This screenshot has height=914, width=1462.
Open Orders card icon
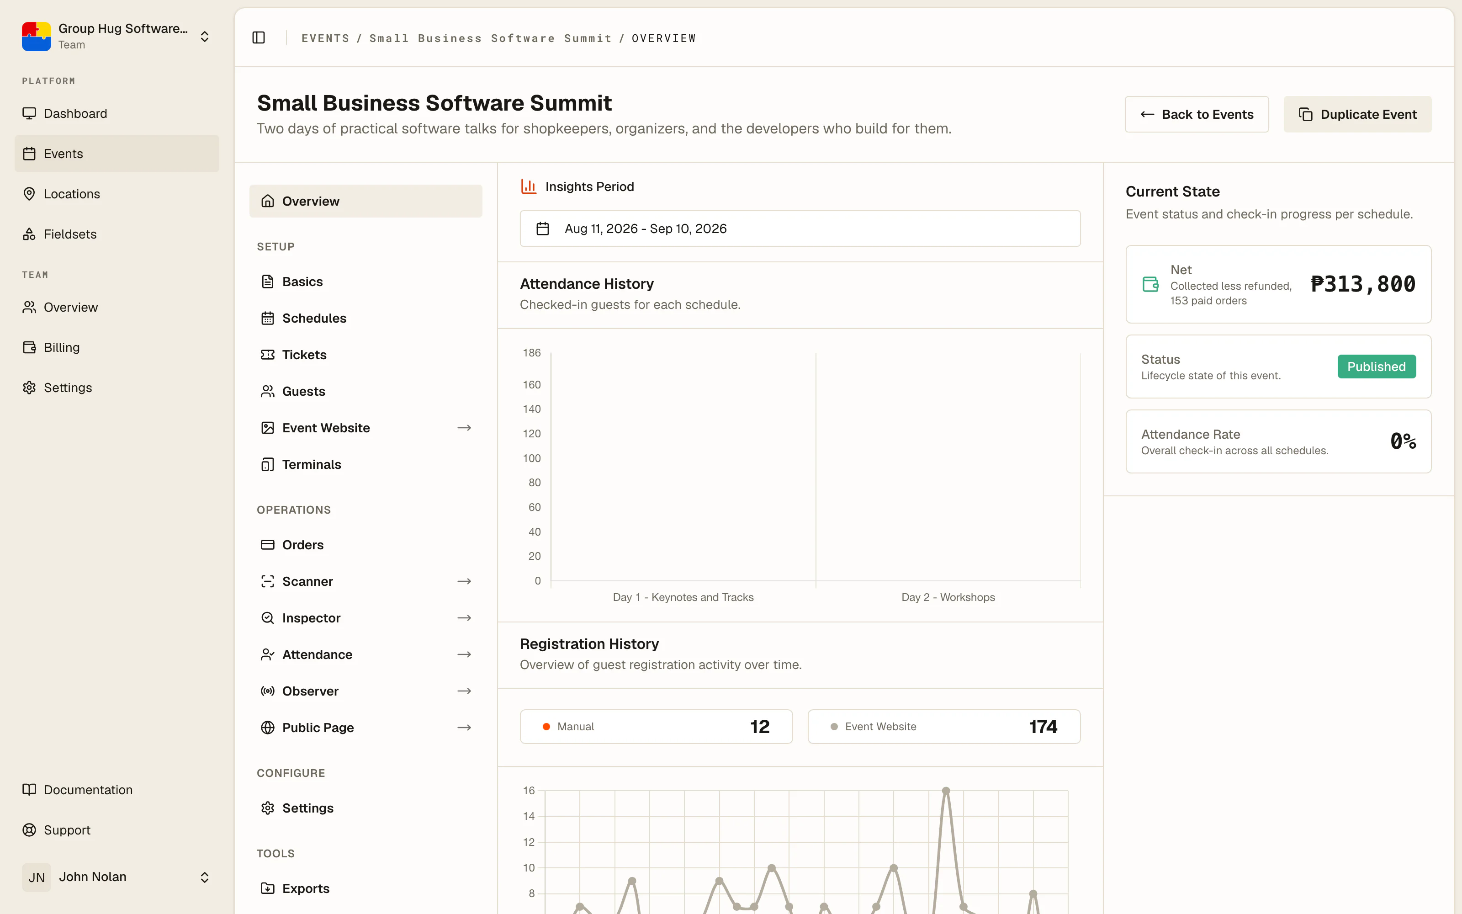(x=268, y=545)
